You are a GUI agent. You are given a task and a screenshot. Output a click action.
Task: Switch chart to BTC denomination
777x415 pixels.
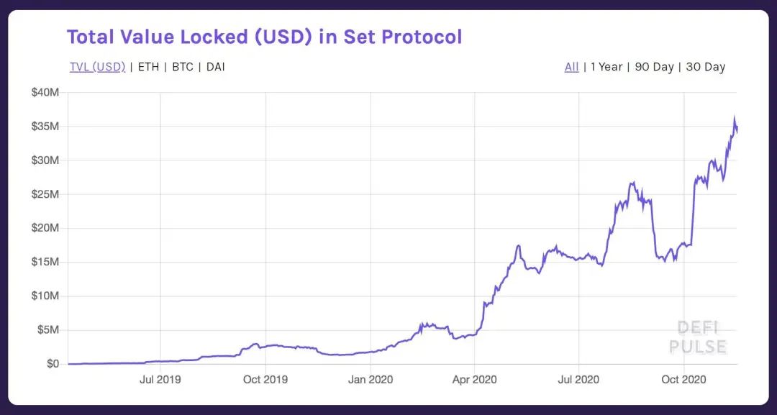(183, 66)
